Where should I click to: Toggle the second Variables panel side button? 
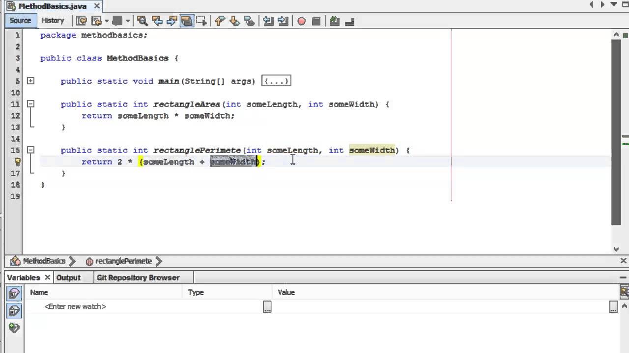[x=14, y=311]
